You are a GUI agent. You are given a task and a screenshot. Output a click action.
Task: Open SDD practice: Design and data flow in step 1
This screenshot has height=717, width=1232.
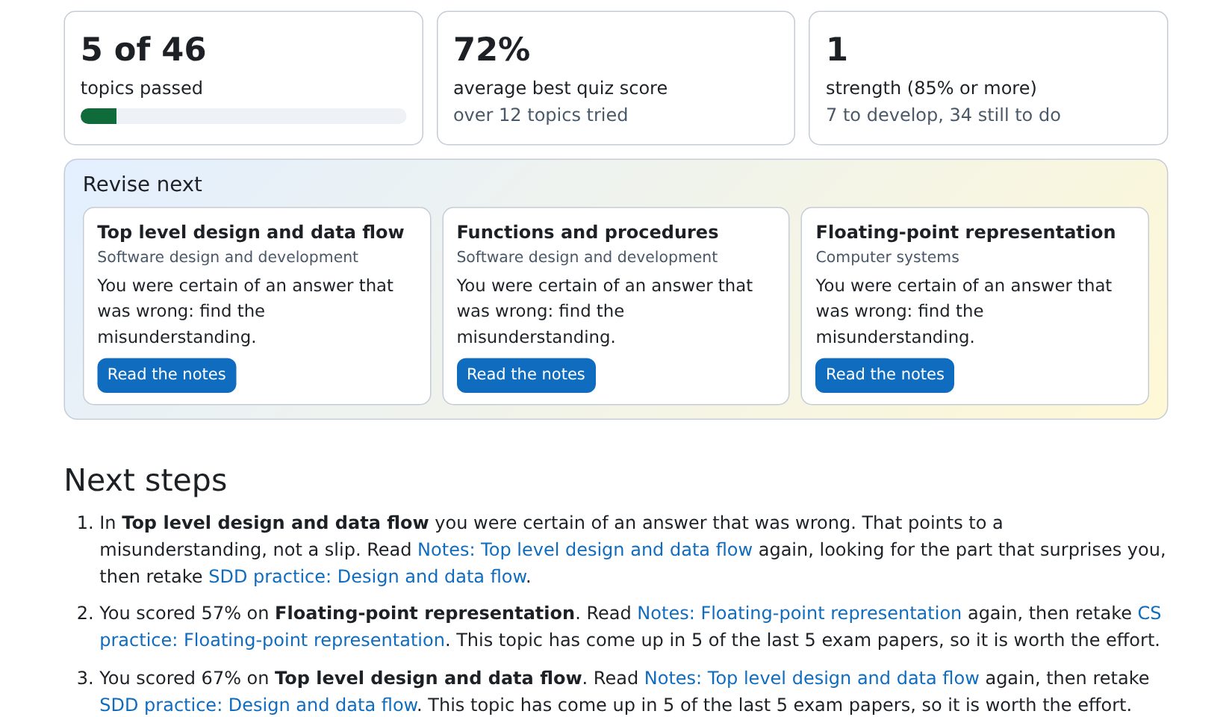pyautogui.click(x=368, y=577)
